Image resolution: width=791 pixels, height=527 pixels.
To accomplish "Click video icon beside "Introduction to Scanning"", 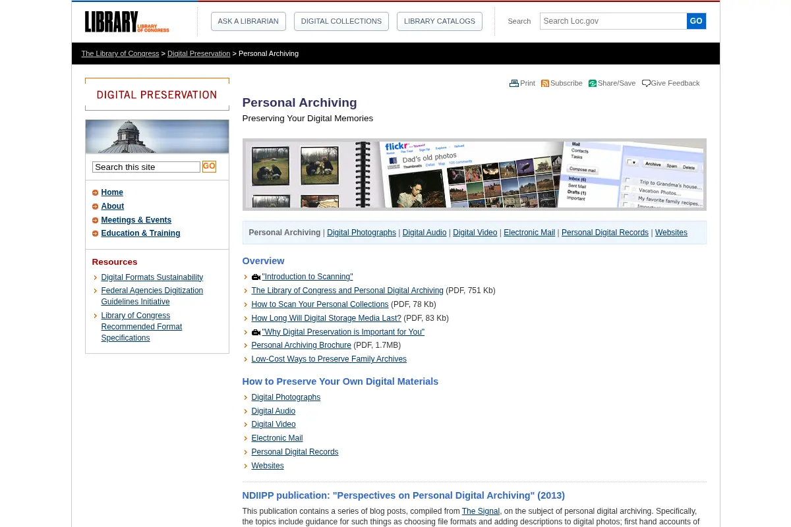I will coord(256,277).
